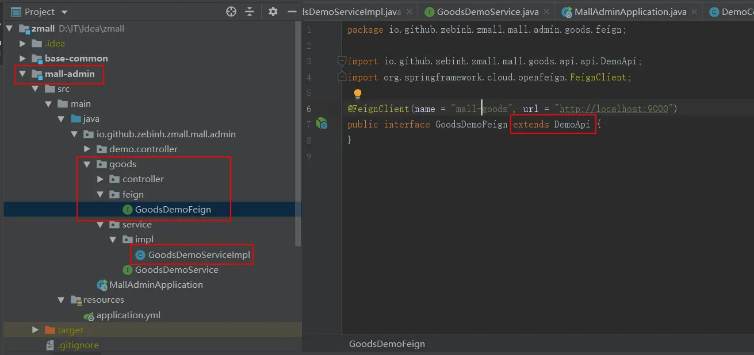Select the .gitignore file
The image size is (754, 355).
click(x=78, y=345)
